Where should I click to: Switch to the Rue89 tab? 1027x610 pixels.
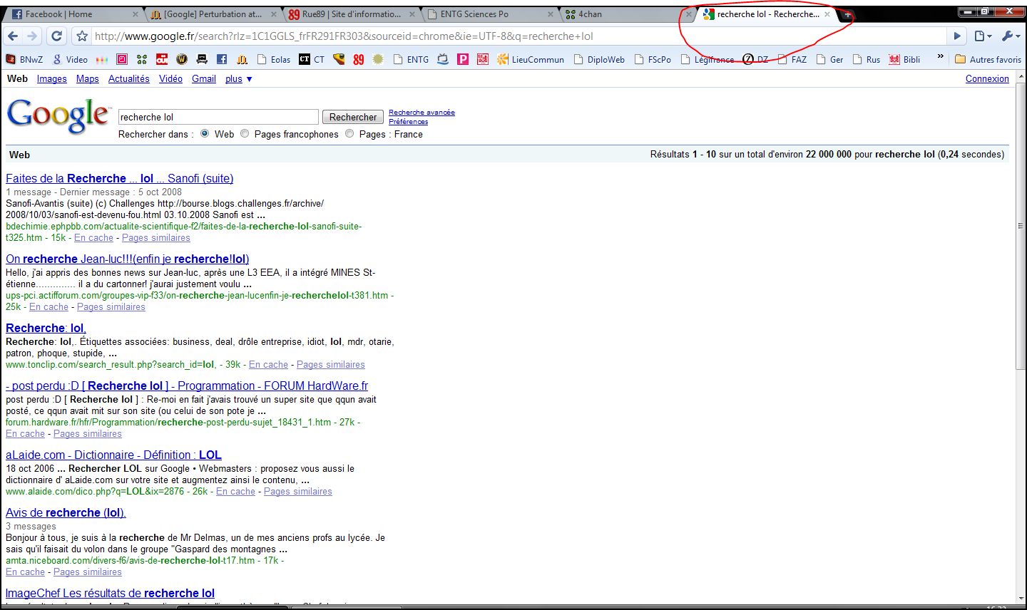[x=352, y=14]
